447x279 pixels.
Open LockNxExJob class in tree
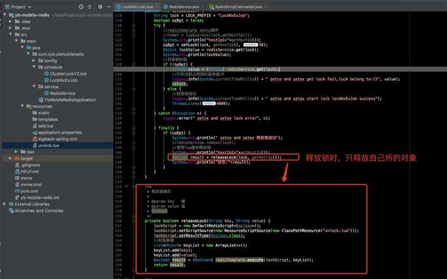point(63,80)
